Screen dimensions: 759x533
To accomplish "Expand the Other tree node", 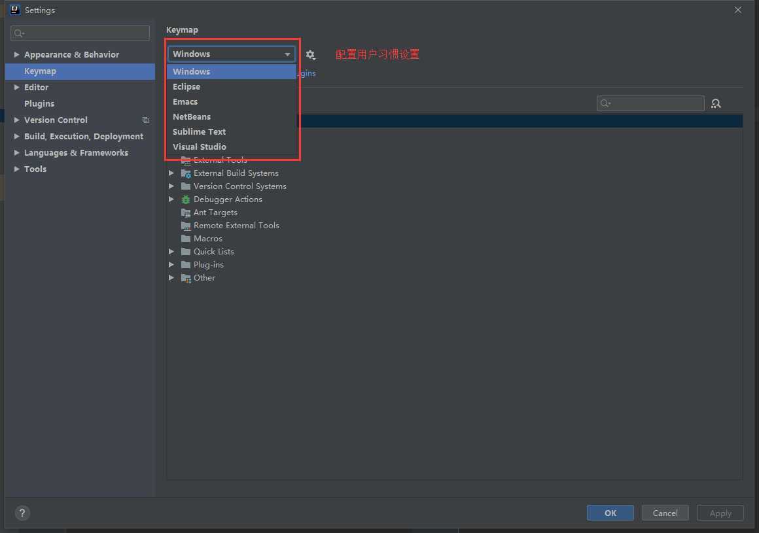I will [x=171, y=278].
